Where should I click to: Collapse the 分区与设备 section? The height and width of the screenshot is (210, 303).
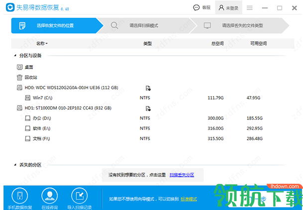tap(15, 56)
